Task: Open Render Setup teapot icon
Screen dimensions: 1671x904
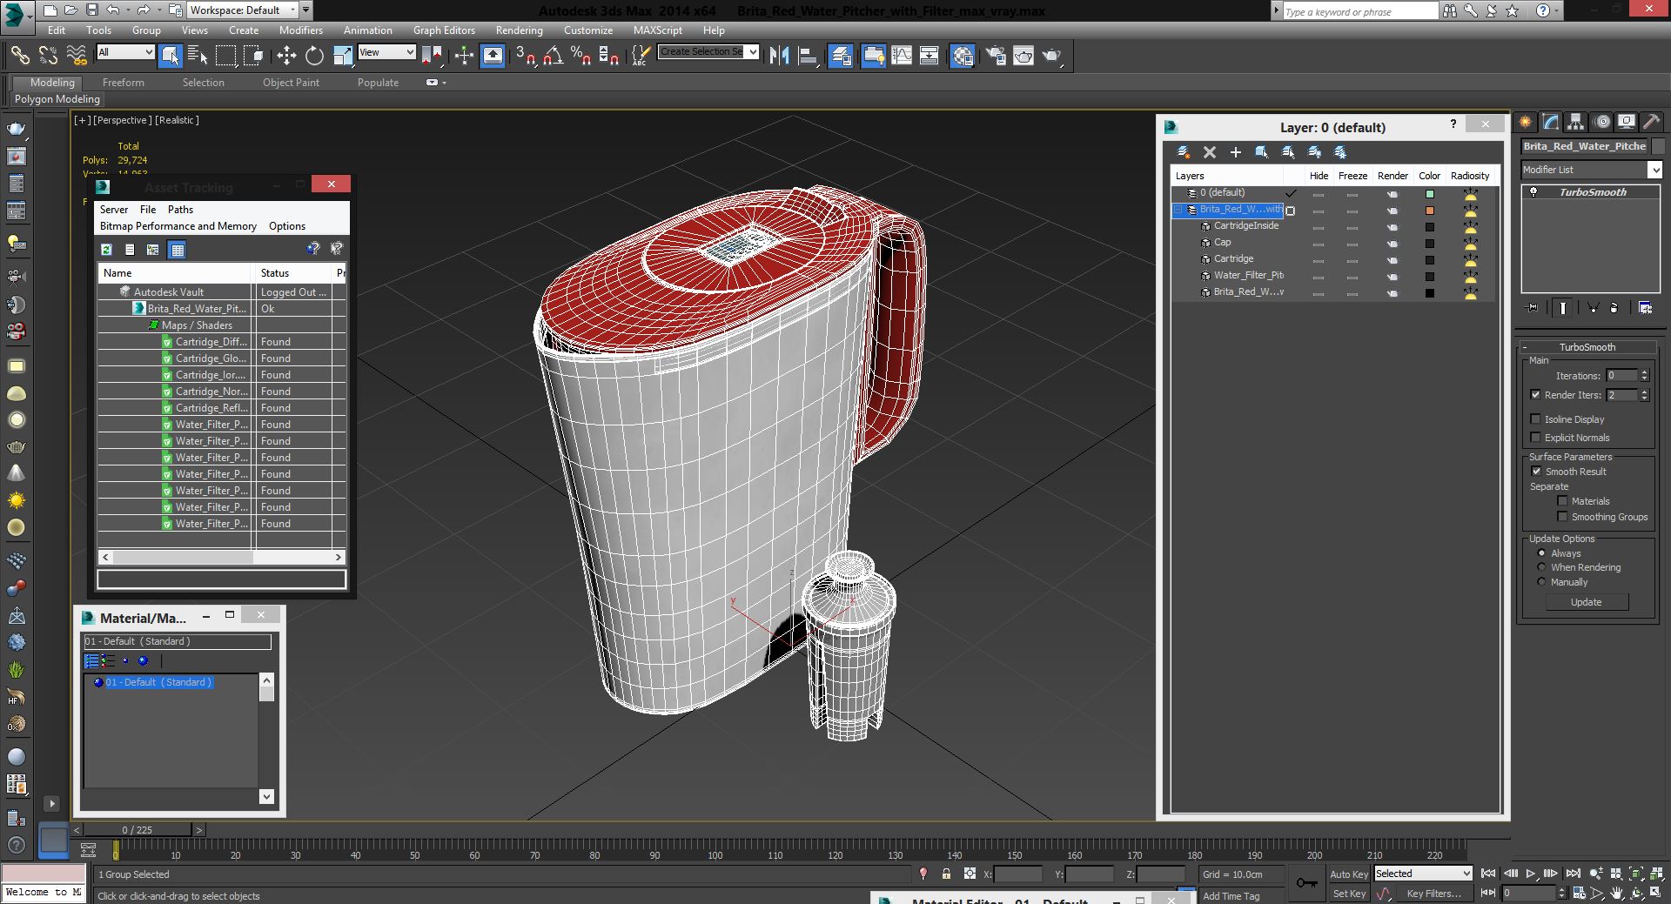Action: 996,56
